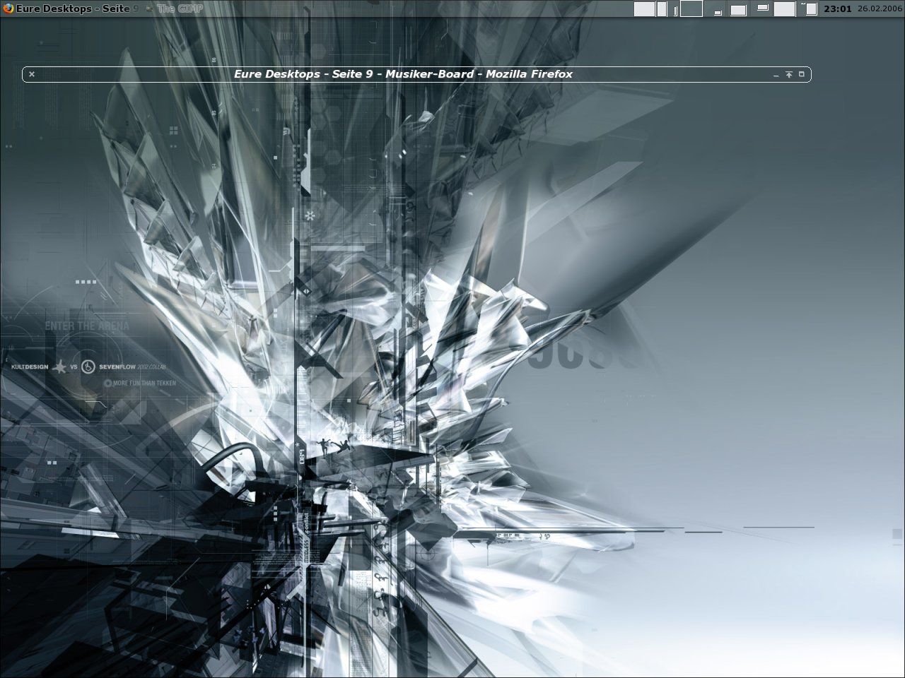The width and height of the screenshot is (905, 678).
Task: Shade the Firefox window with the up-arrow icon
Action: pos(789,74)
